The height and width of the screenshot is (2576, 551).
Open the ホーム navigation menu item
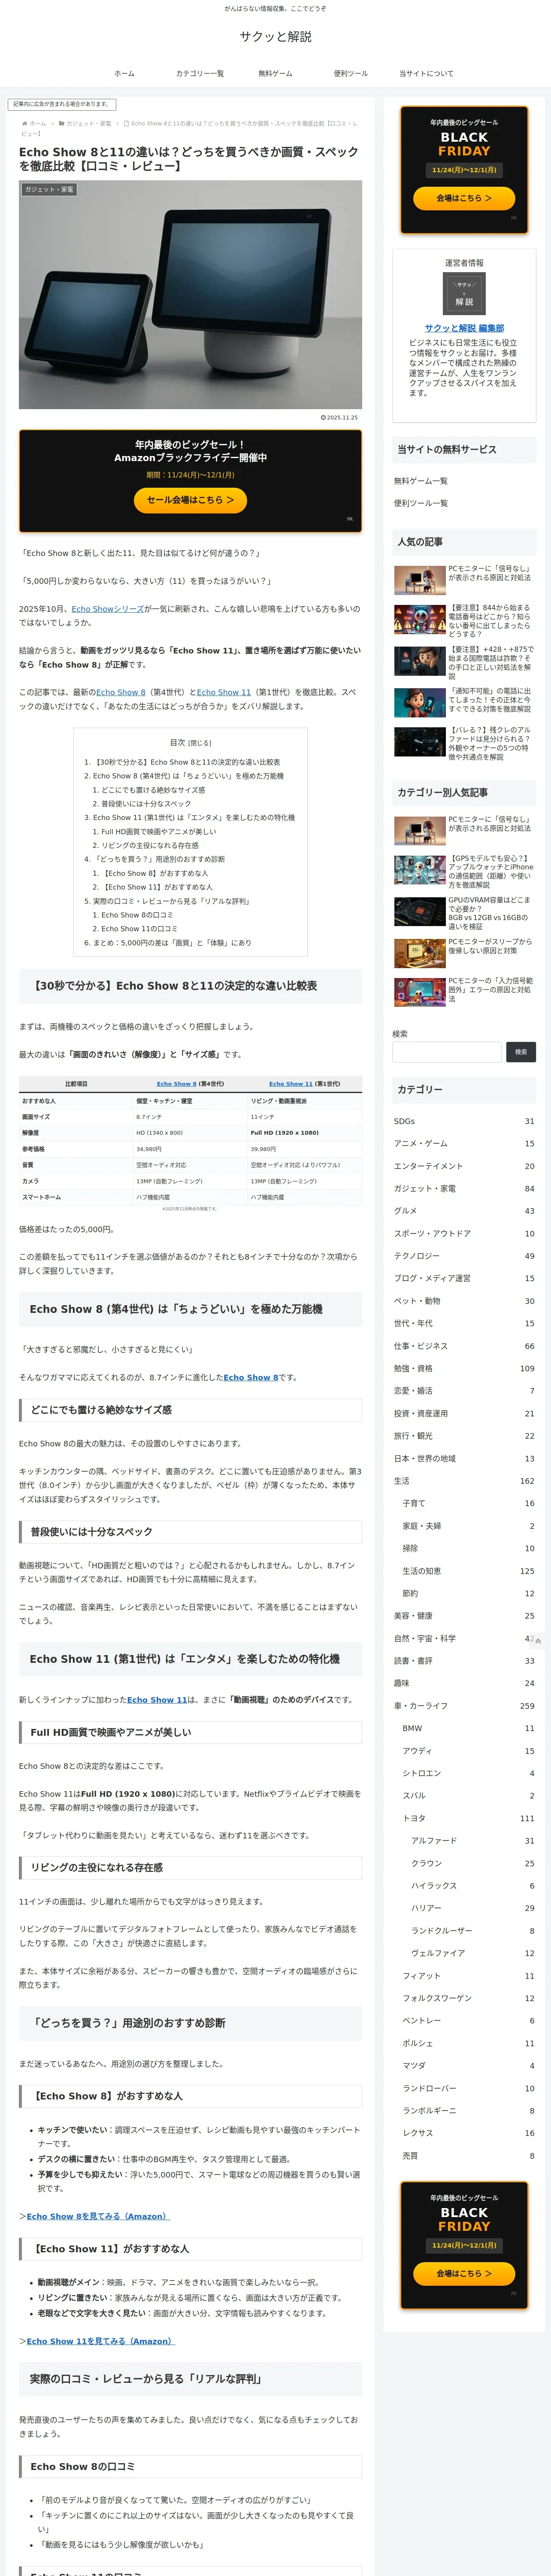coord(124,74)
